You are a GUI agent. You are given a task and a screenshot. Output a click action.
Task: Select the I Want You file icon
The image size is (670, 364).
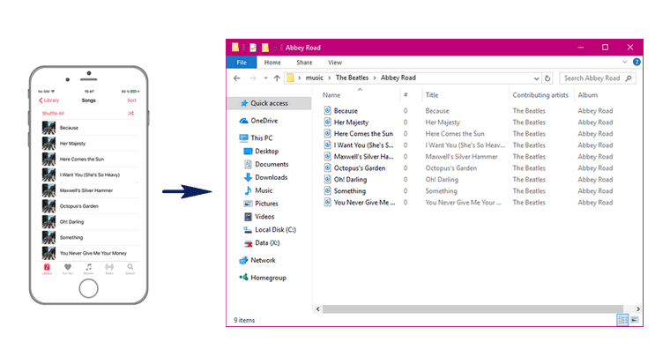pyautogui.click(x=327, y=145)
